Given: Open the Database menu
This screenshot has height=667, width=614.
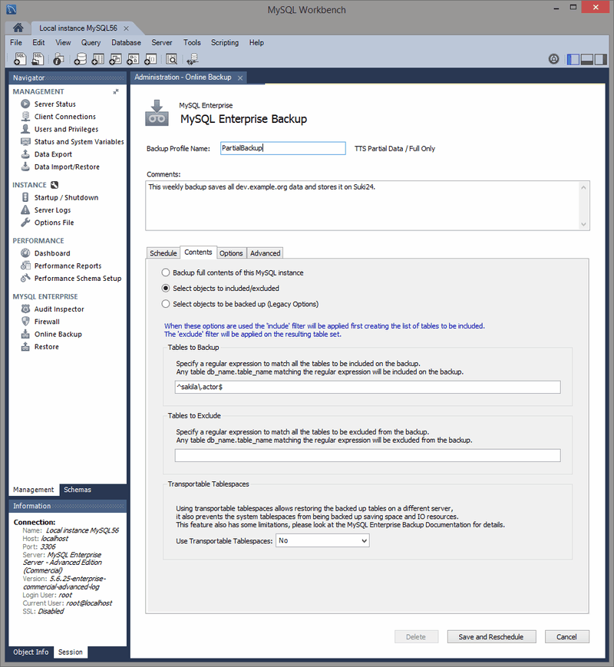Looking at the screenshot, I should click(x=126, y=42).
